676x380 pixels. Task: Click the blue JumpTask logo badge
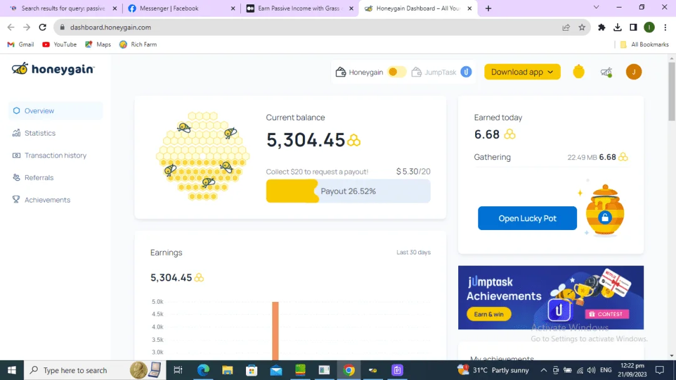pos(466,72)
